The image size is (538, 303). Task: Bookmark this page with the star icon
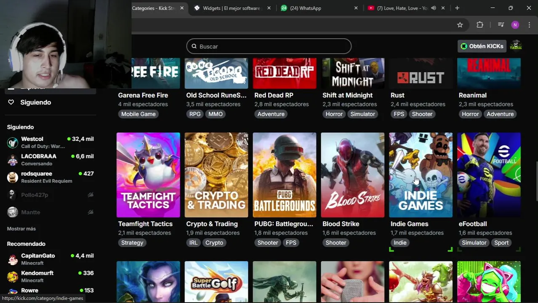tap(460, 25)
